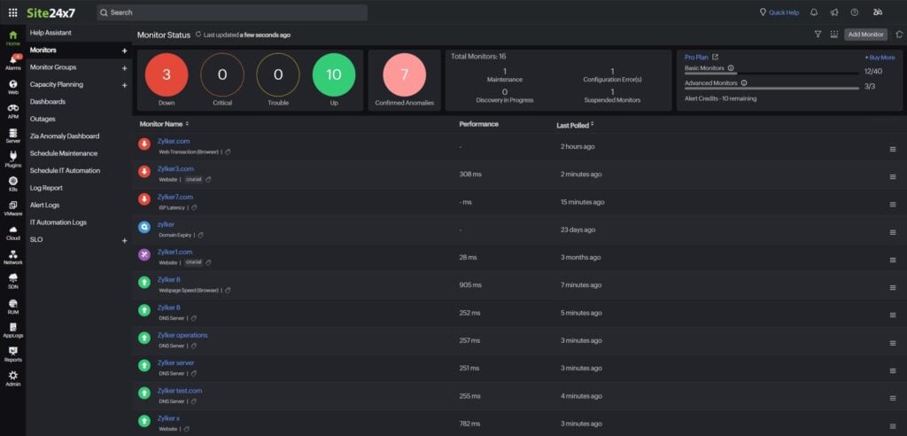Open the notifications bell icon
The image size is (907, 436).
pos(814,12)
